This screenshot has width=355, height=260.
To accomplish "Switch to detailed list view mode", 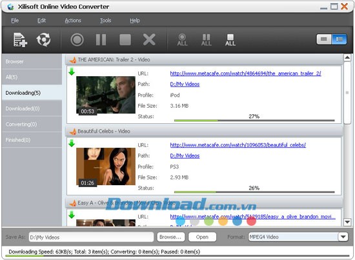I will pyautogui.click(x=339, y=39).
